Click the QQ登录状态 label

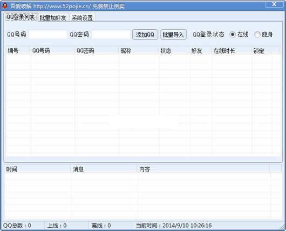(208, 35)
